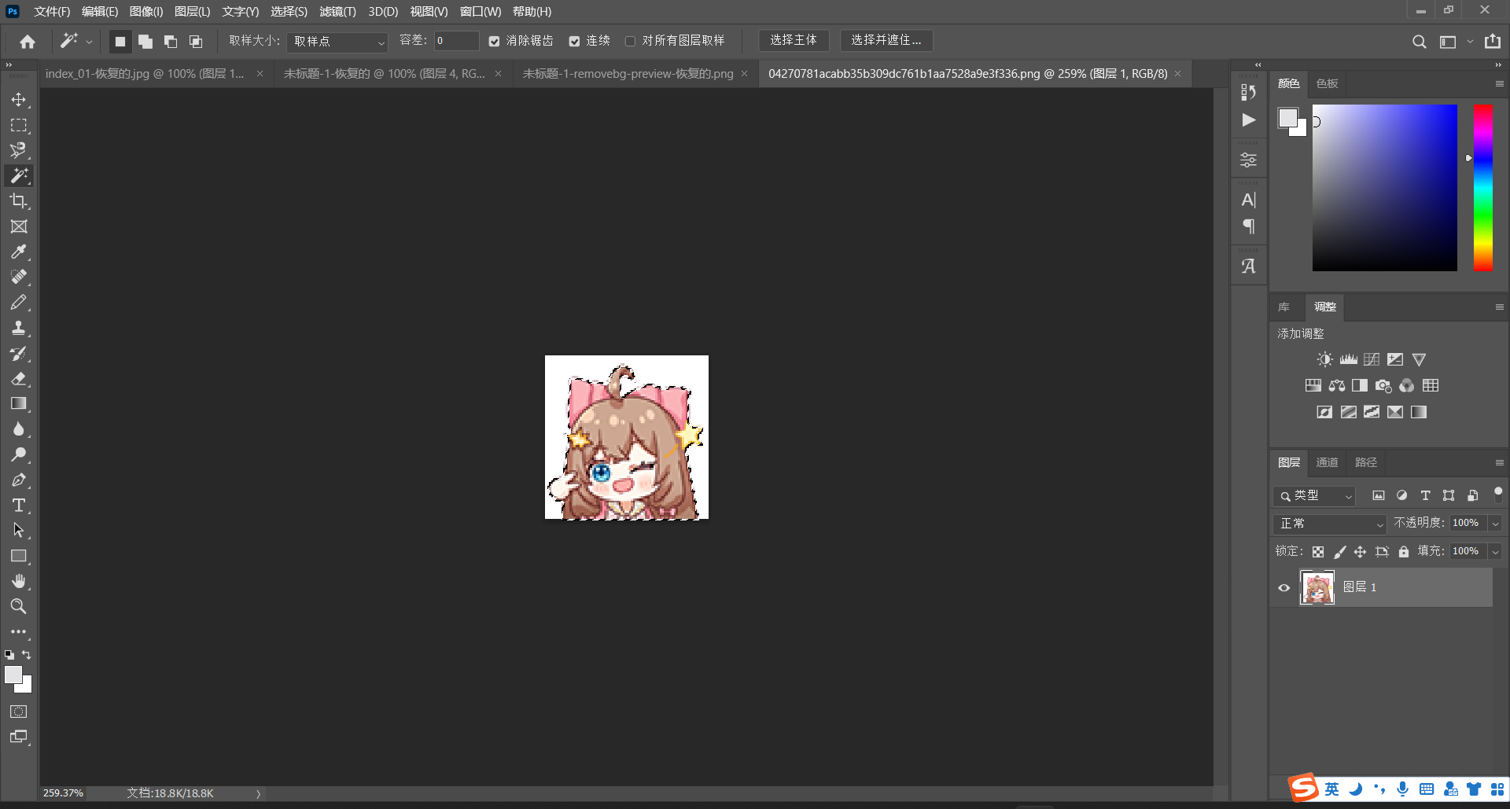Toggle lock all padlock icon
The image size is (1510, 809).
(1404, 552)
